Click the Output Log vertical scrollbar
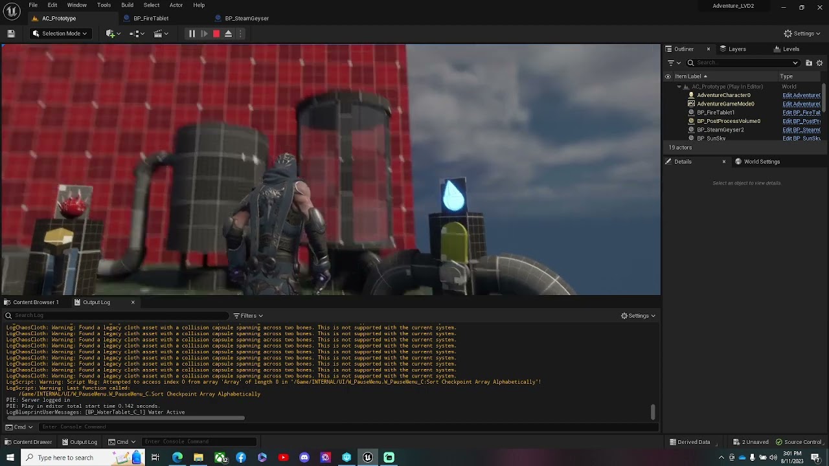The image size is (829, 466). point(653,412)
